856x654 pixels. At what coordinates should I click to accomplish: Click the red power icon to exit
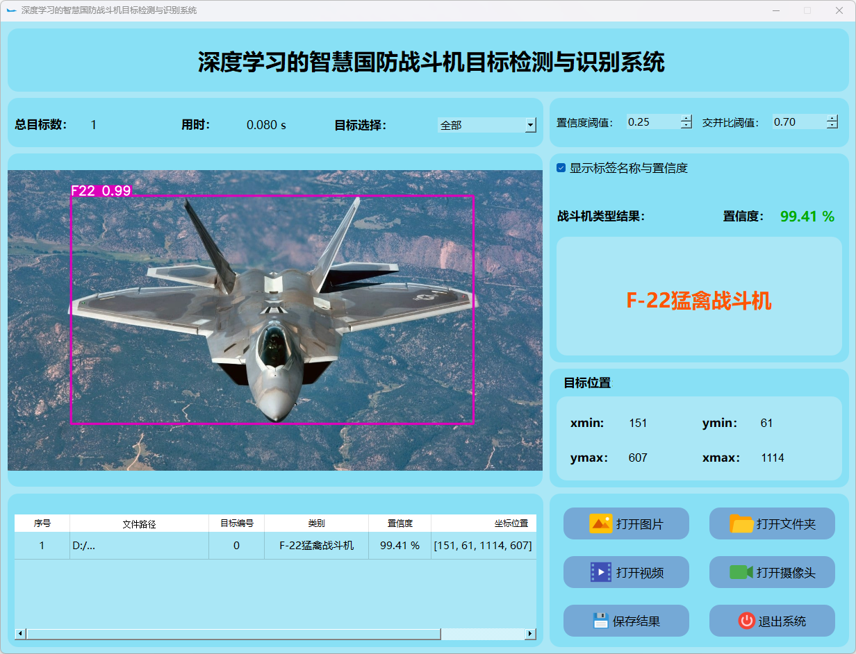tap(746, 621)
